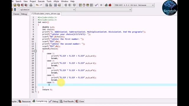Print the source file

(31, 5)
